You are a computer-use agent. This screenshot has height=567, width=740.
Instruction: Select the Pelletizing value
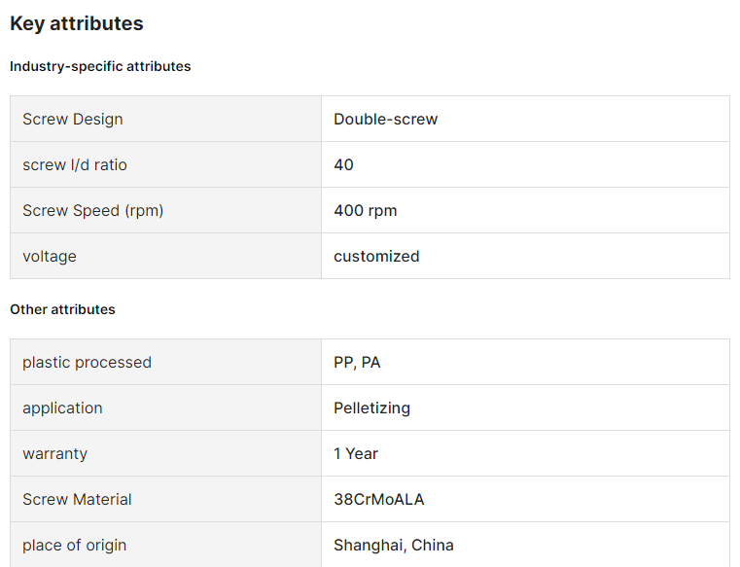coord(371,408)
